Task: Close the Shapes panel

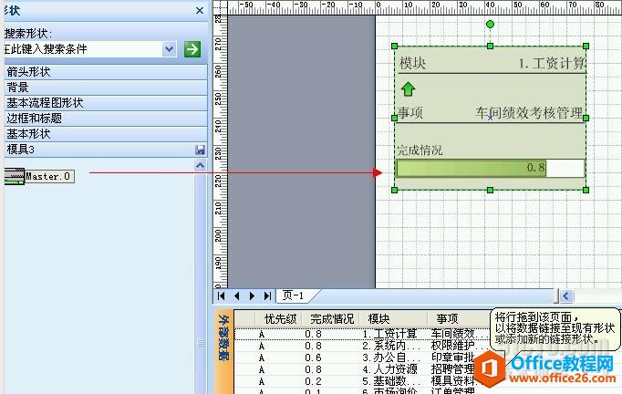Action: coord(200,10)
